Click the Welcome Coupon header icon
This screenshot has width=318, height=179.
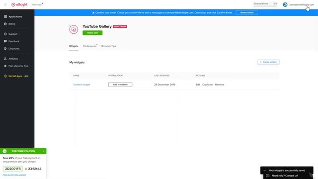click(x=4, y=151)
